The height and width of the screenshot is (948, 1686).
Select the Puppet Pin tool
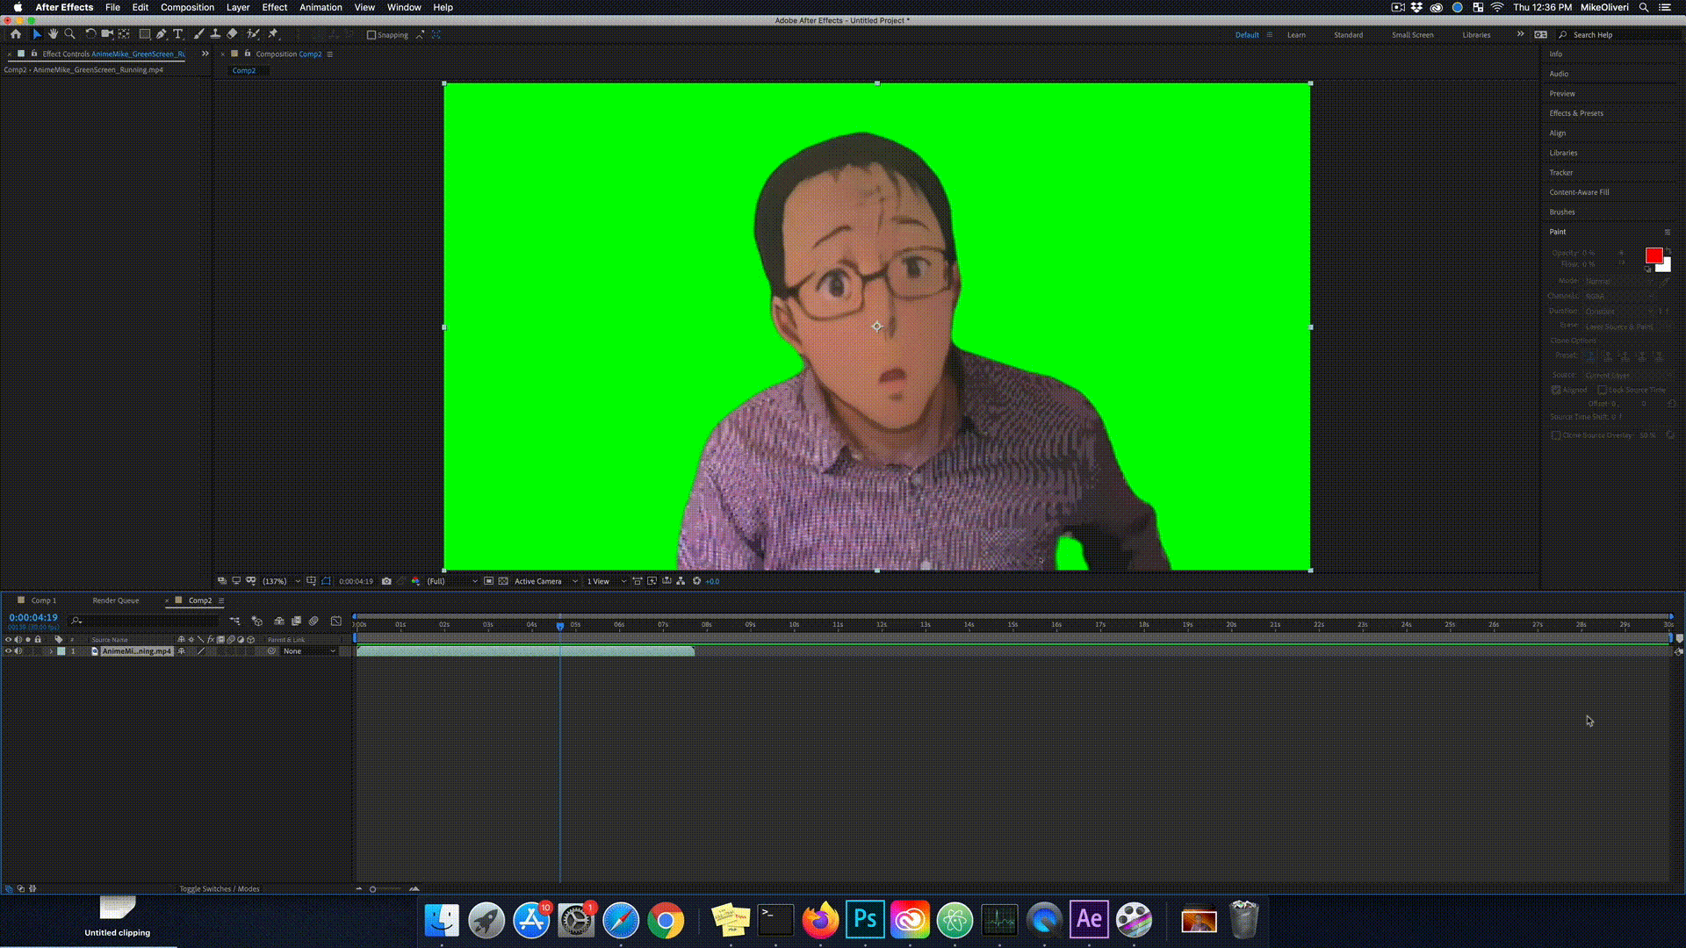[x=273, y=34]
